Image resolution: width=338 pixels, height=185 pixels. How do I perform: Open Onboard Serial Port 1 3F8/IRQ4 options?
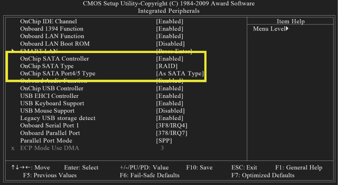point(171,126)
